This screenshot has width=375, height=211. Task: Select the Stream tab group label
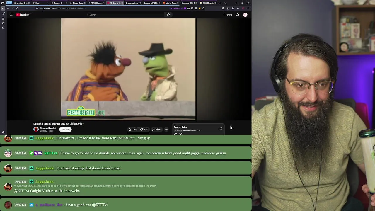[9, 3]
